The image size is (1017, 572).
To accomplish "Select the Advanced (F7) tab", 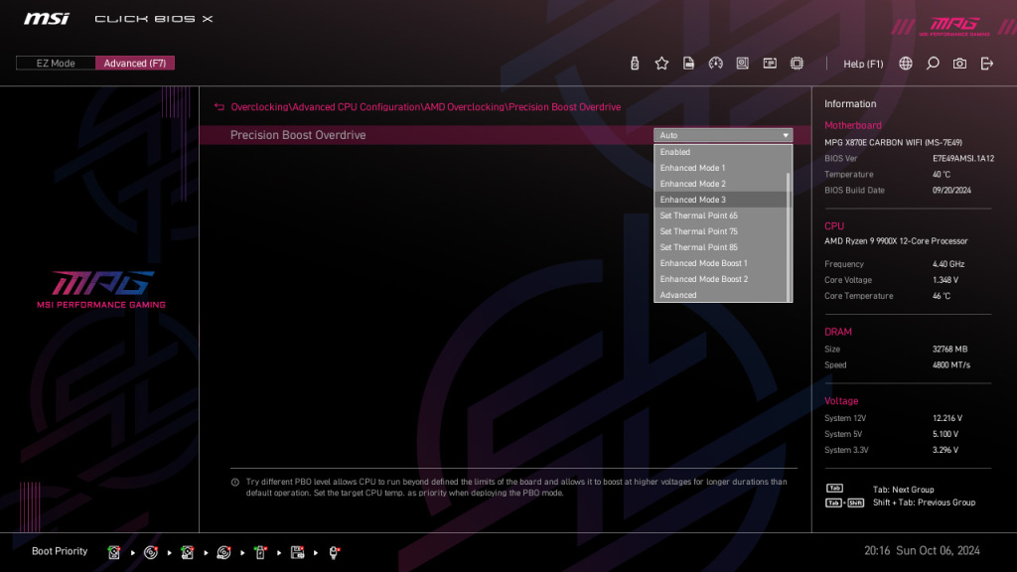I will [x=135, y=62].
